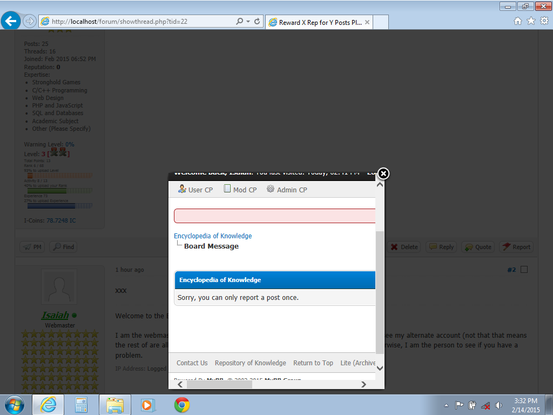Image resolution: width=553 pixels, height=415 pixels.
Task: Refresh the page with the reload icon
Action: (257, 21)
